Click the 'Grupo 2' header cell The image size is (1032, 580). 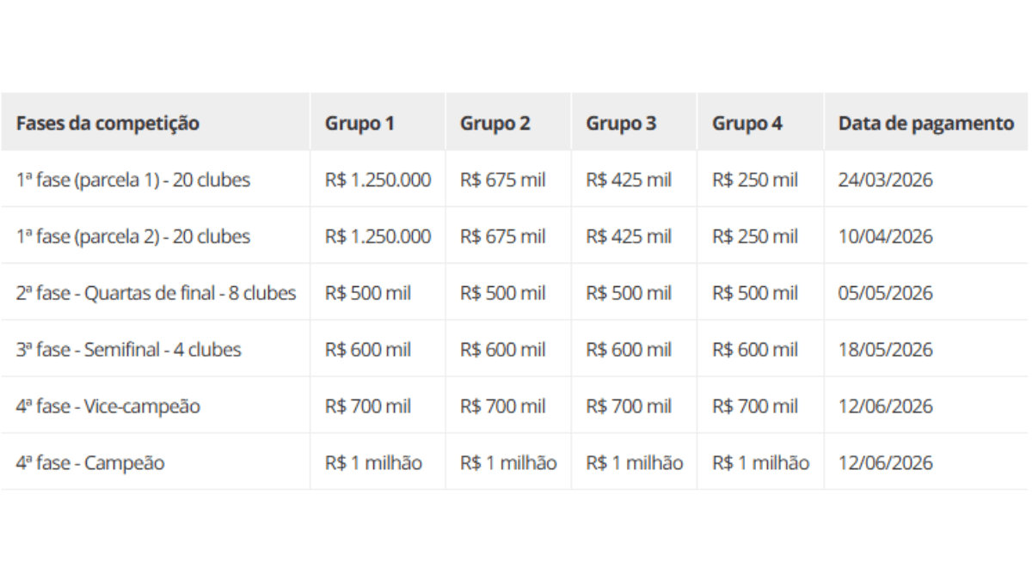point(494,123)
